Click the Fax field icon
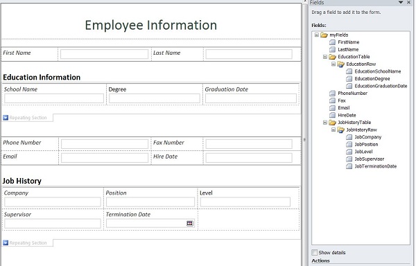 (x=332, y=100)
